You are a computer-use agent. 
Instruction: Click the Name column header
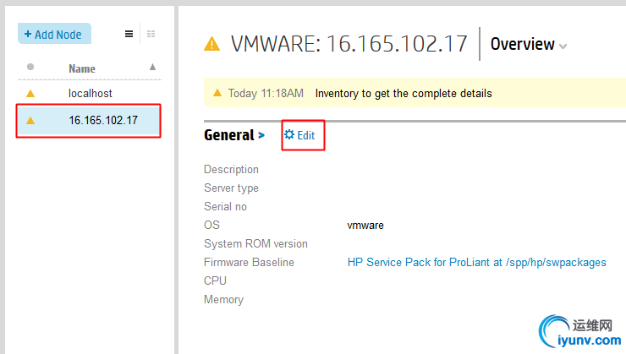click(x=82, y=68)
